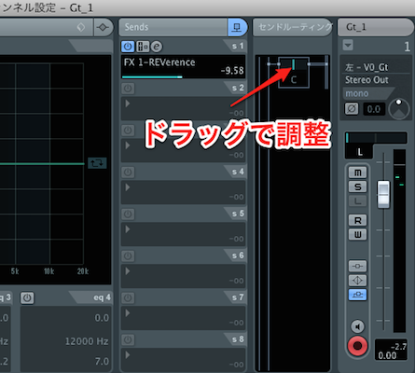Click the channel volume fader handle
The height and width of the screenshot is (373, 415).
[383, 194]
